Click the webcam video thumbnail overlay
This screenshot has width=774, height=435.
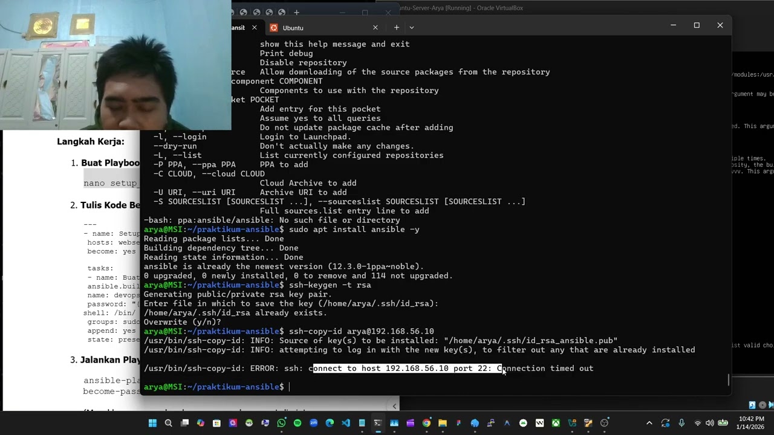[x=115, y=65]
